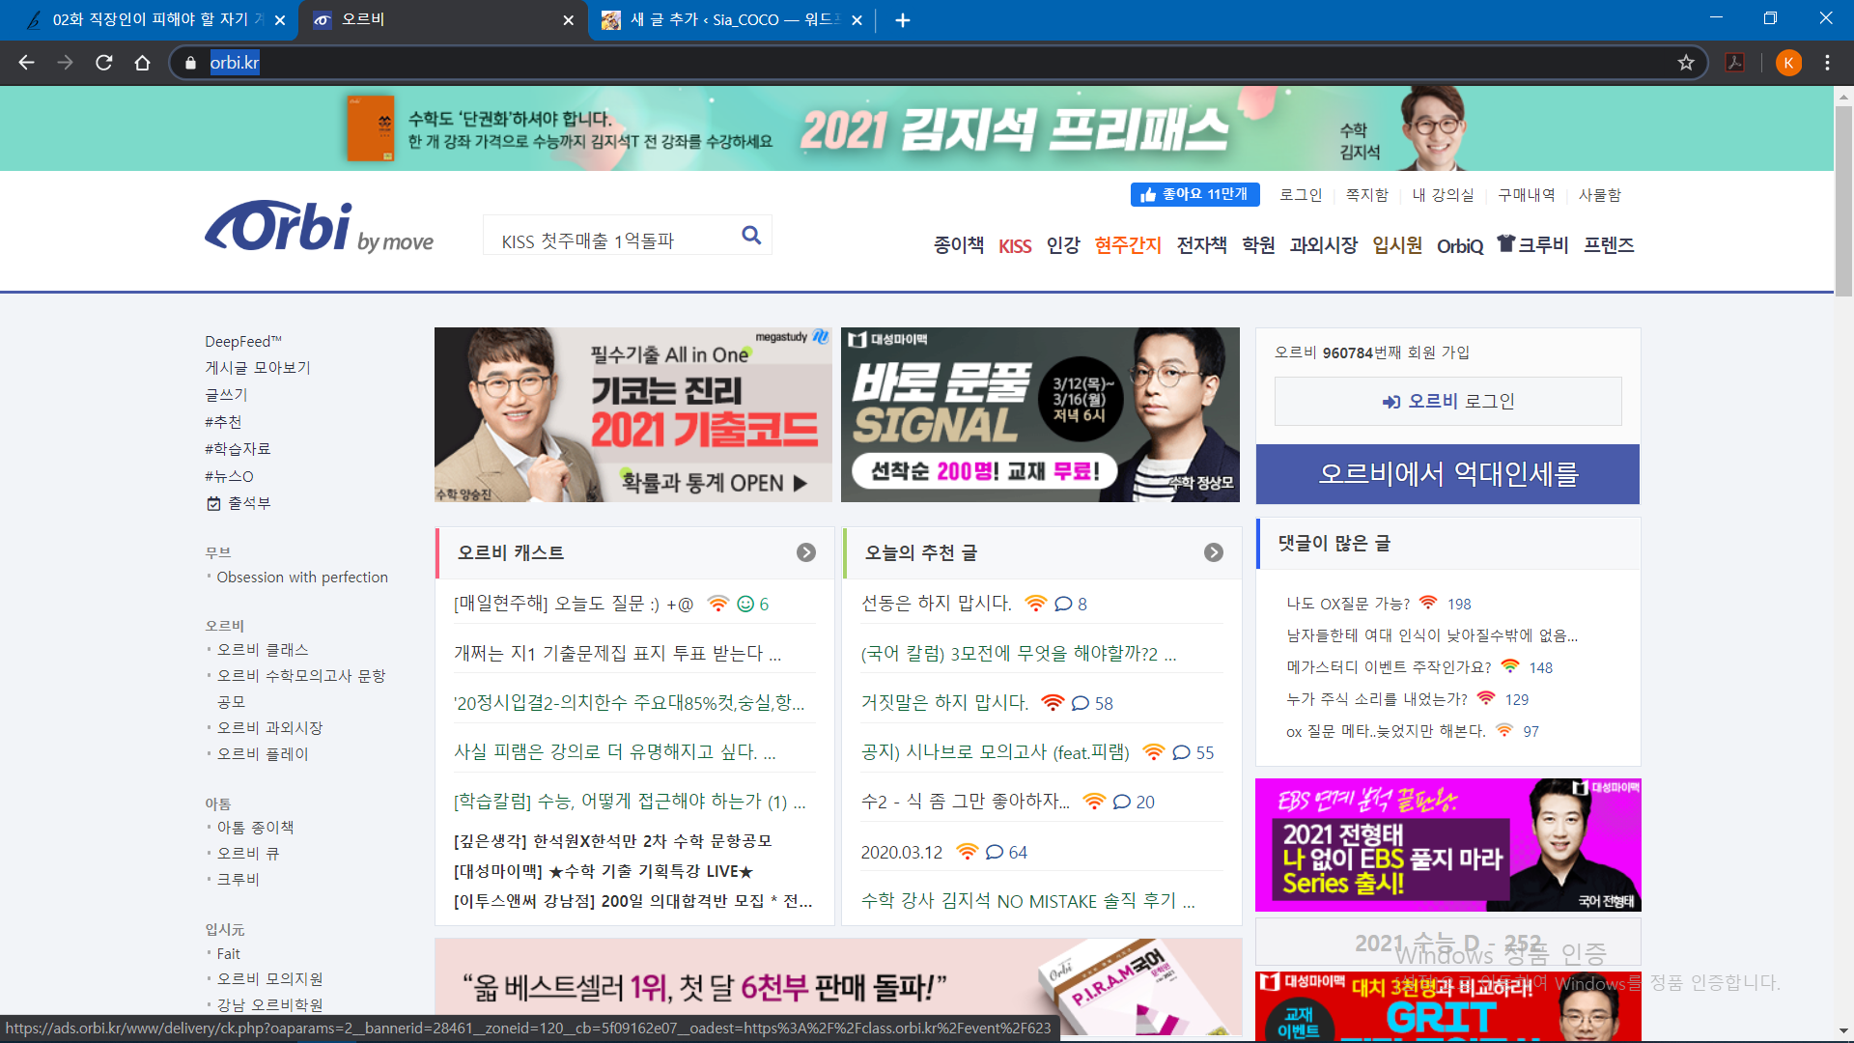Click the 오르비에서 억대인세를 banner
1854x1043 pixels.
pos(1447,474)
